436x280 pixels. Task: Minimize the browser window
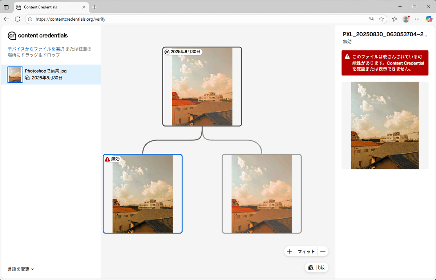[x=400, y=7]
